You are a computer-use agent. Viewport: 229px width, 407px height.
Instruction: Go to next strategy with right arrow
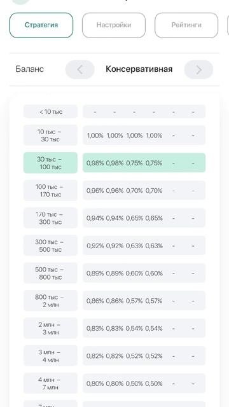pyautogui.click(x=198, y=69)
